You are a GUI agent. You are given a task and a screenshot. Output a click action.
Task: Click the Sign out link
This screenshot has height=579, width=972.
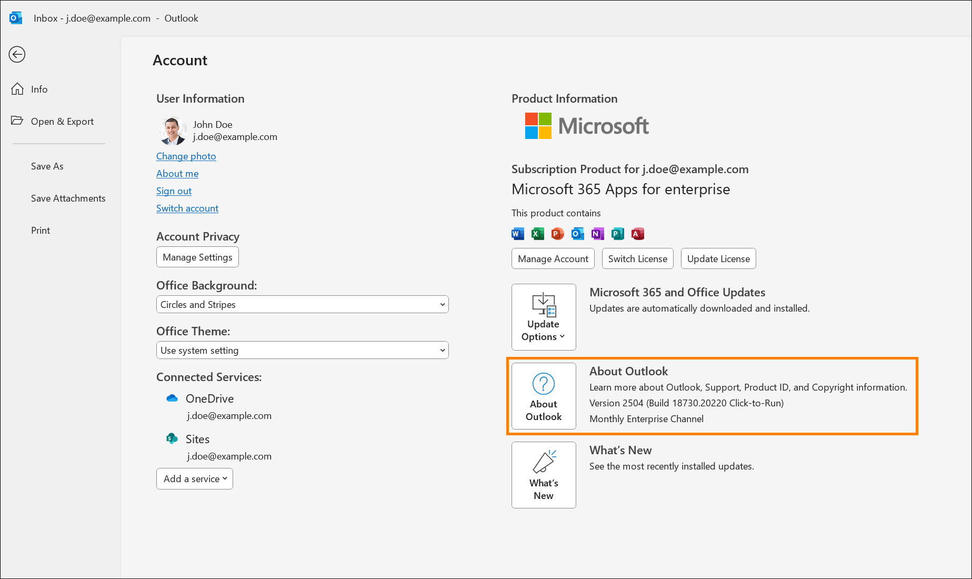click(x=174, y=191)
